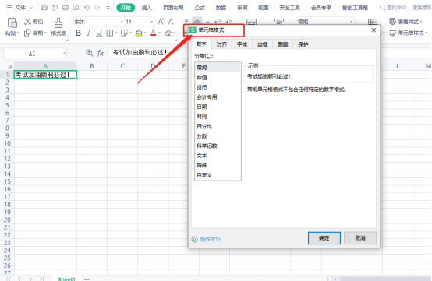
Task: Increase font size with the A+ icon
Action: pyautogui.click(x=161, y=22)
